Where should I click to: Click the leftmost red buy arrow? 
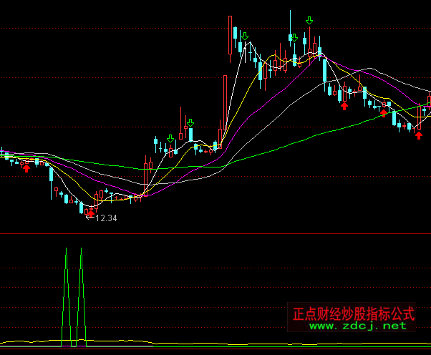point(26,167)
